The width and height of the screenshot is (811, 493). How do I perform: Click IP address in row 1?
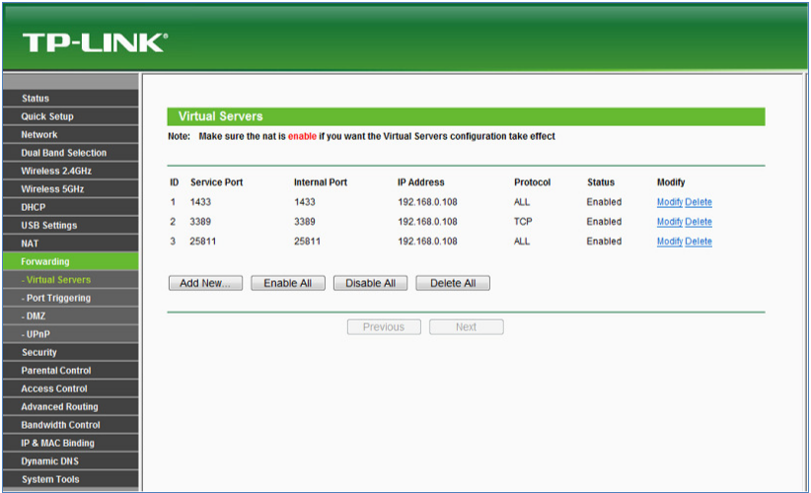pyautogui.click(x=427, y=202)
